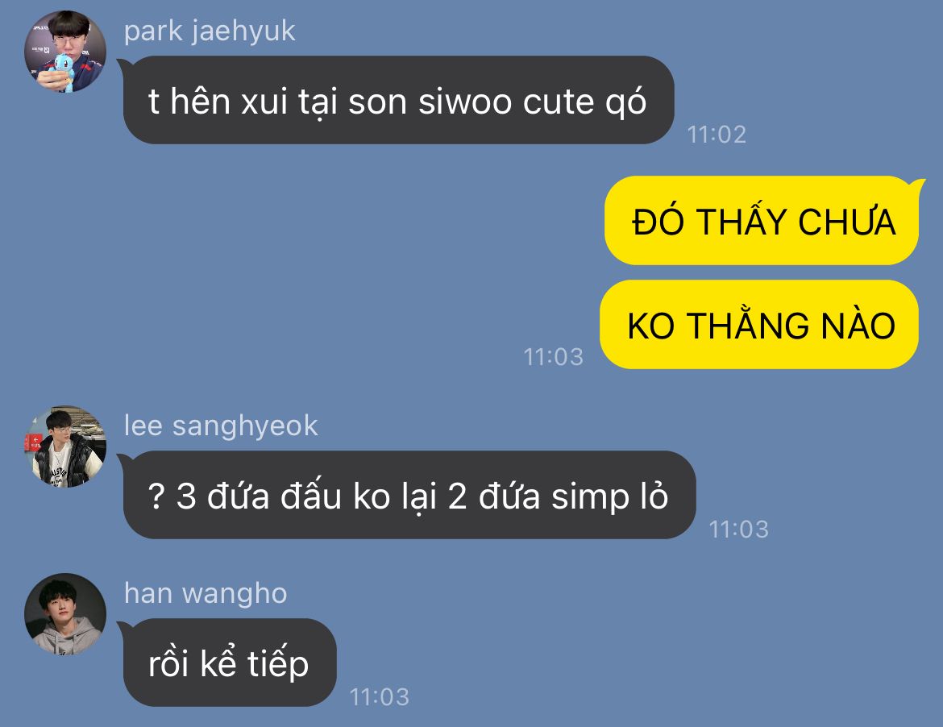Open lee sanghyeok's profile avatar
Viewport: 943px width, 727px height.
[65, 447]
